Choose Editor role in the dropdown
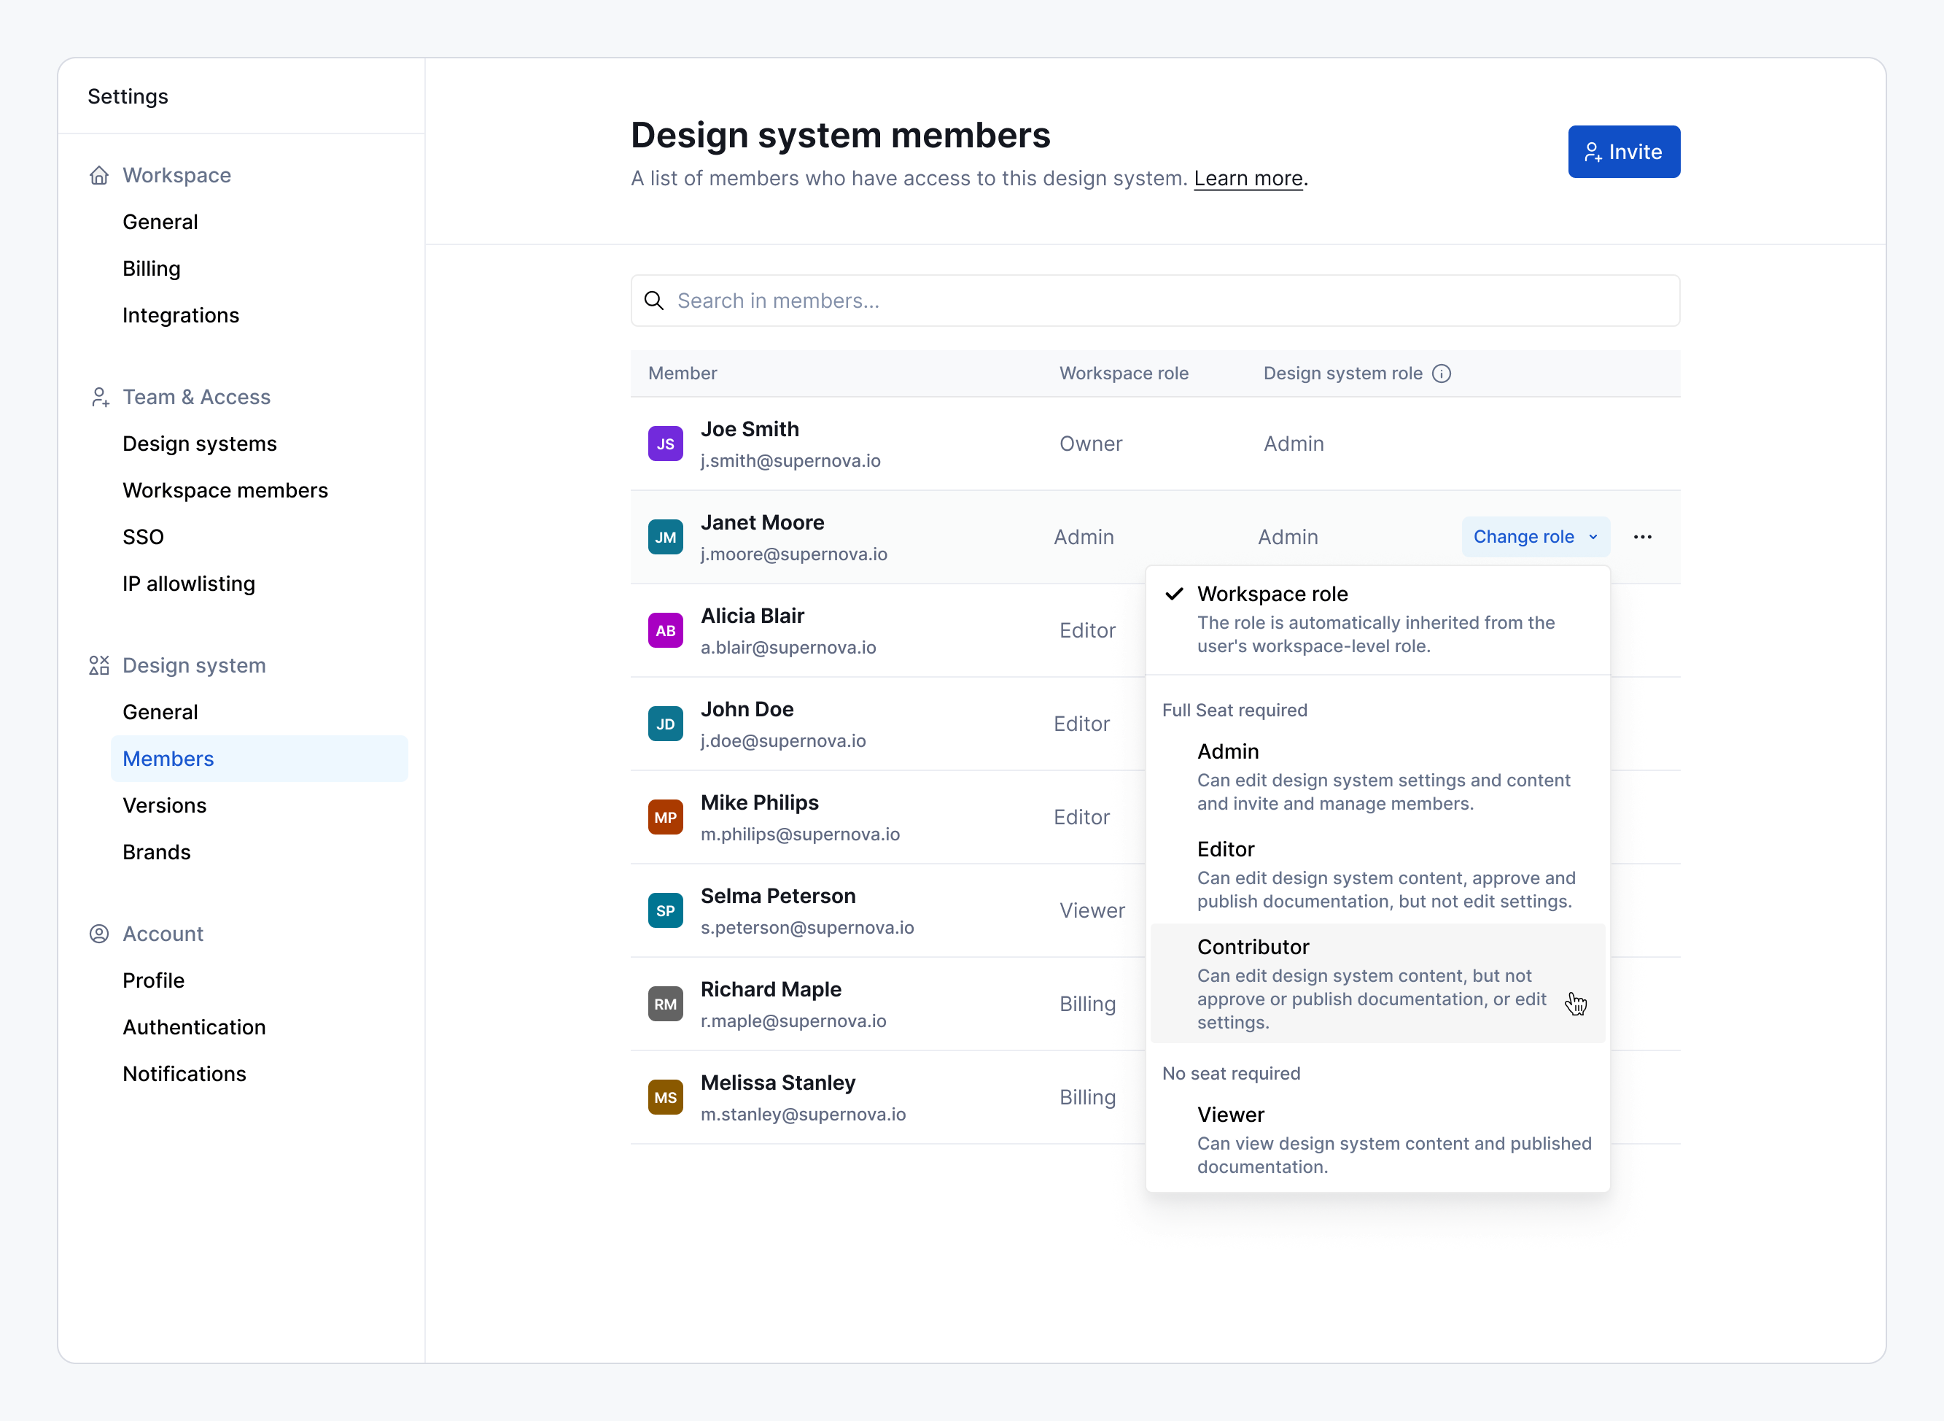Screen dimensions: 1944x1421 click(x=1377, y=875)
